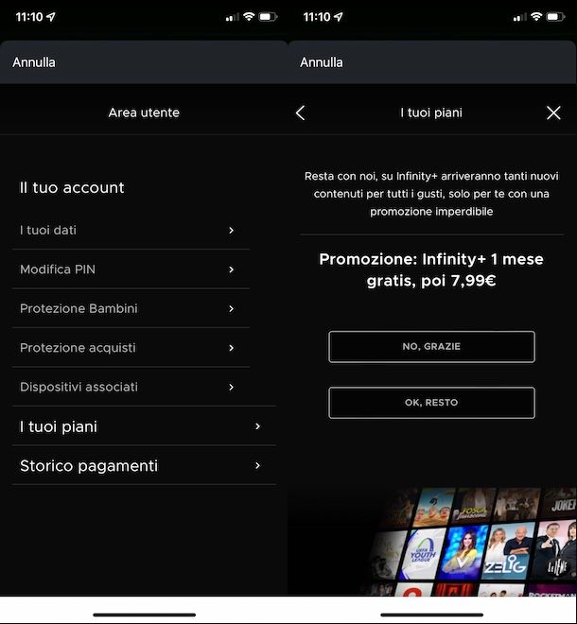This screenshot has height=624, width=577.
Task: Tap the Wi-Fi status icon on left screen
Action: 249,17
